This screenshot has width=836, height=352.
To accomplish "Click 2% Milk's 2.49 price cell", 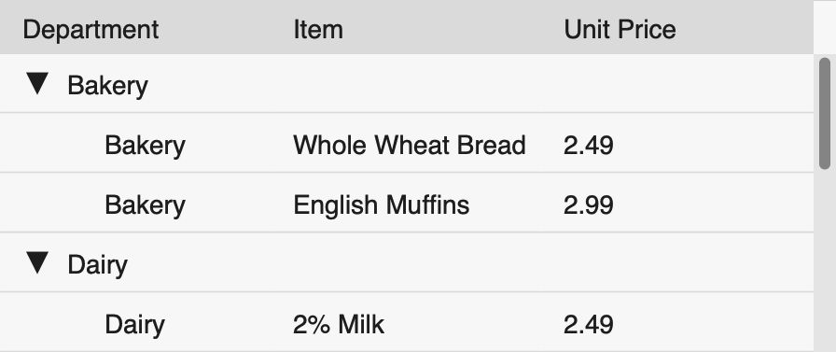I will [x=588, y=324].
